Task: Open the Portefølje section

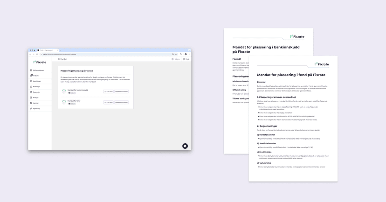Action: point(36,87)
